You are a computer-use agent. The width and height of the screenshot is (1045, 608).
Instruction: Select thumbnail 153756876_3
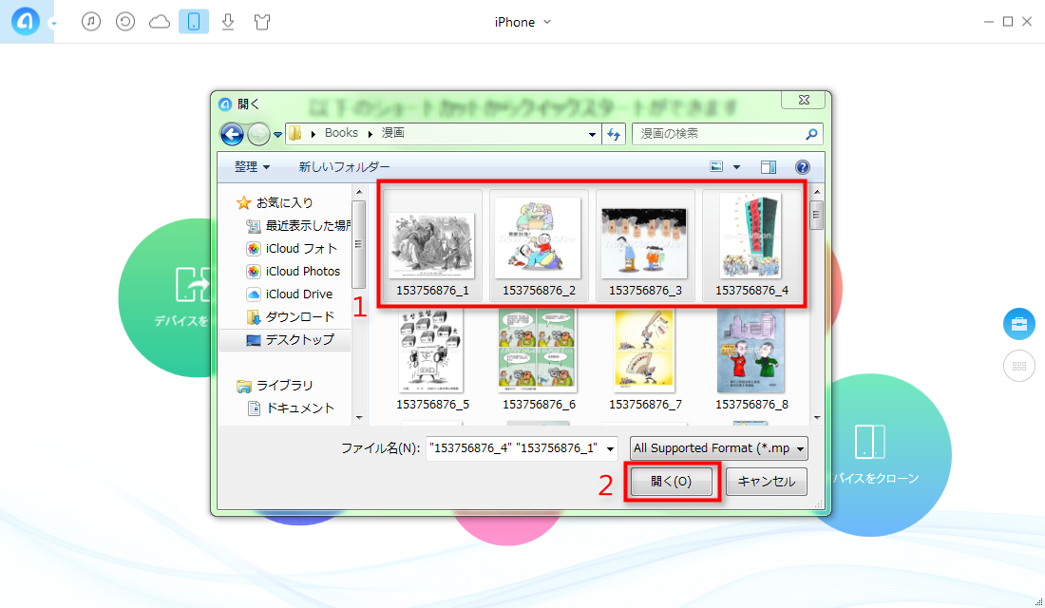coord(645,245)
